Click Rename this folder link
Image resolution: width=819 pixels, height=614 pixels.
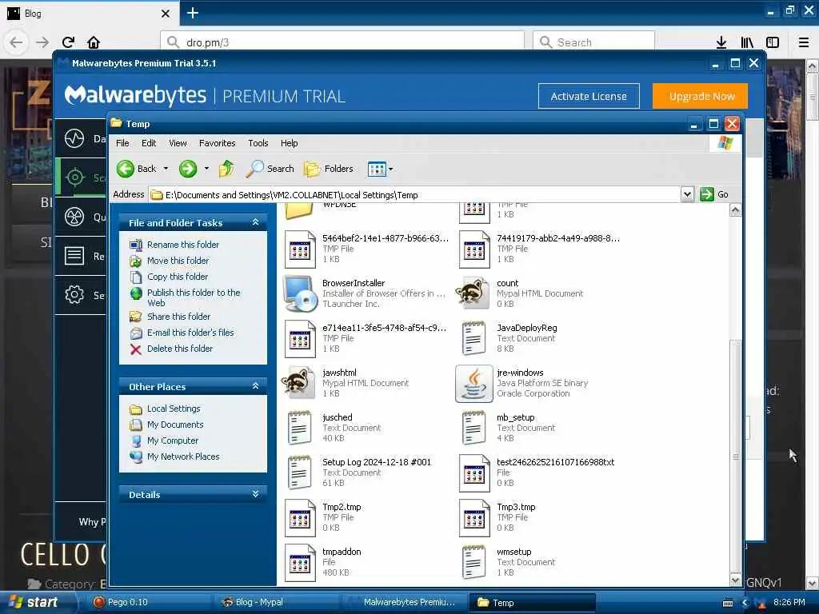click(x=183, y=245)
